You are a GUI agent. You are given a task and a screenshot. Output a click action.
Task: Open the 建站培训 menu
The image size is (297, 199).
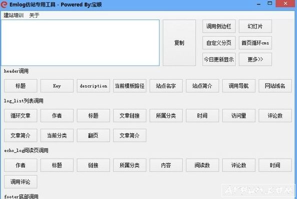pyautogui.click(x=14, y=15)
